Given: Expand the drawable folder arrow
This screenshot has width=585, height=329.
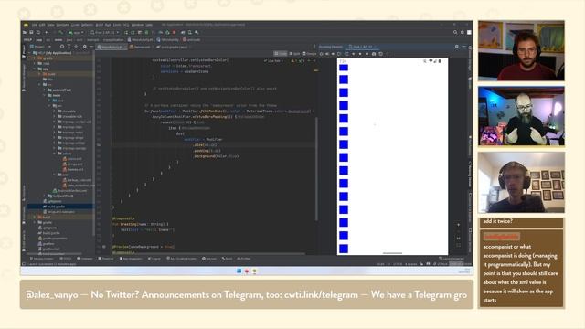Looking at the screenshot, I should [x=55, y=111].
